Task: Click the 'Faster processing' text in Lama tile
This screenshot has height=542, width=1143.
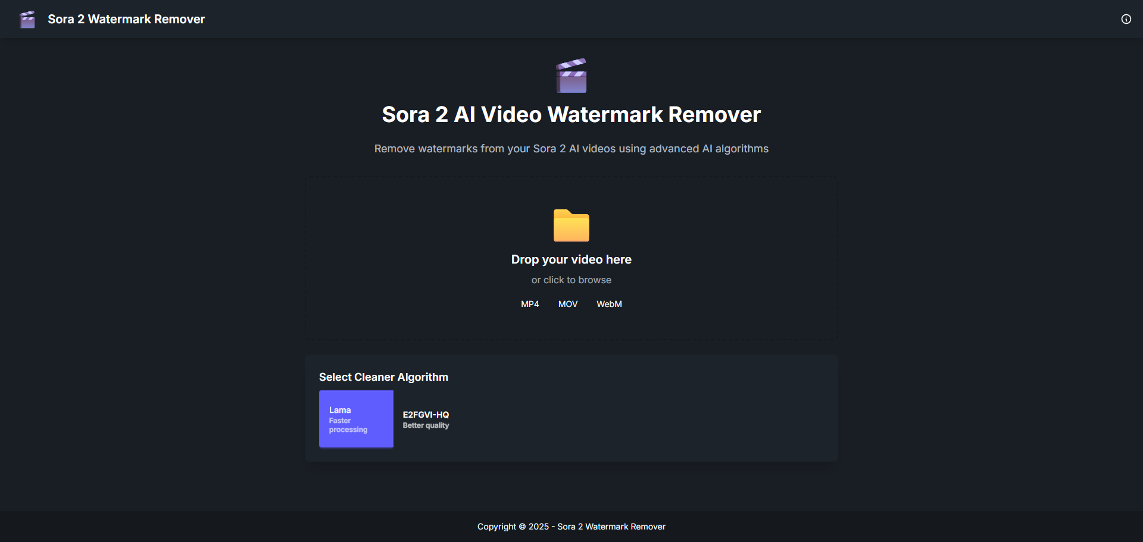Action: (x=348, y=425)
